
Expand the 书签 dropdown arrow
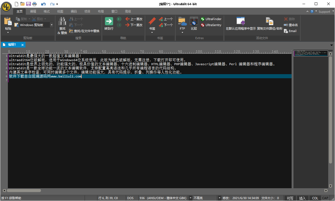(x=152, y=33)
